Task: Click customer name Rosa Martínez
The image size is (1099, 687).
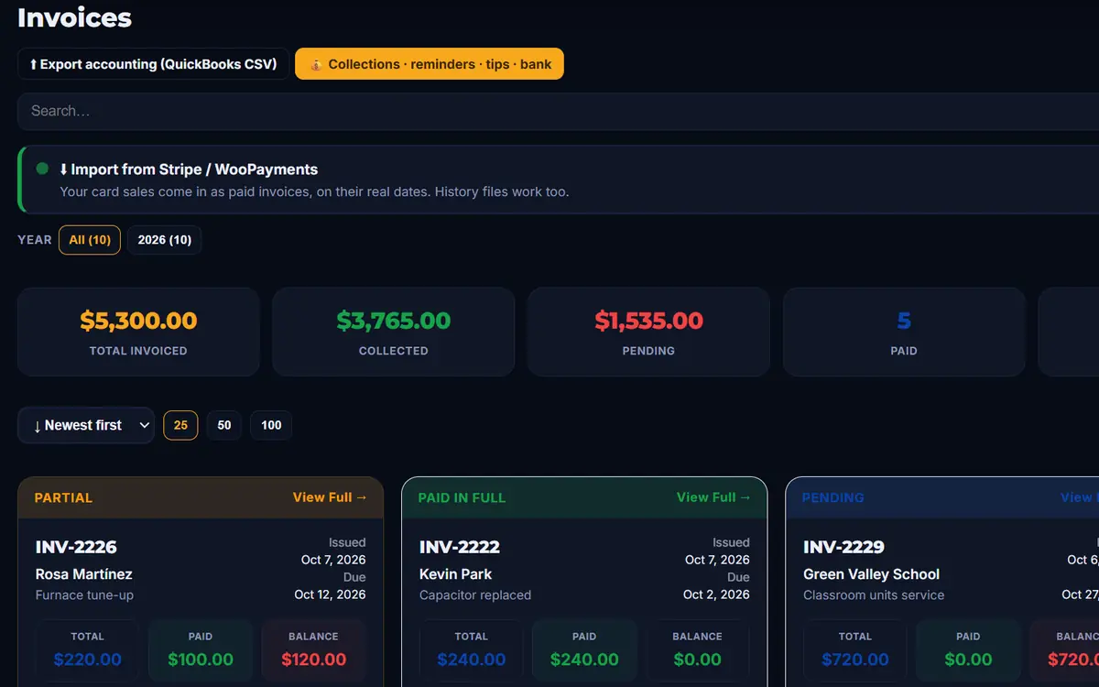Action: tap(84, 574)
